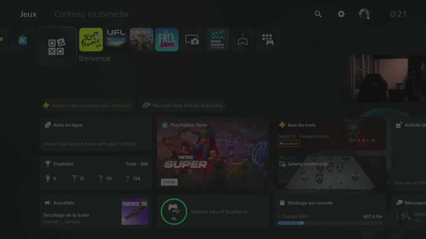
Task: Open the PlayStation Store Fortnite banner
Action: (213, 153)
